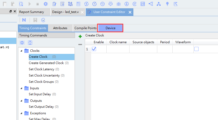Collapse the Exceptions folder arrow
Image resolution: width=218 pixels, height=120 pixels.
click(x=21, y=113)
